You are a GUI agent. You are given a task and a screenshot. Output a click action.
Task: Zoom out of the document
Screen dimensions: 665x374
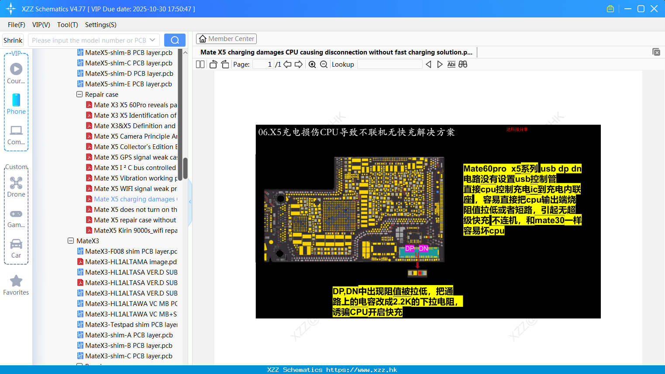[x=324, y=65]
